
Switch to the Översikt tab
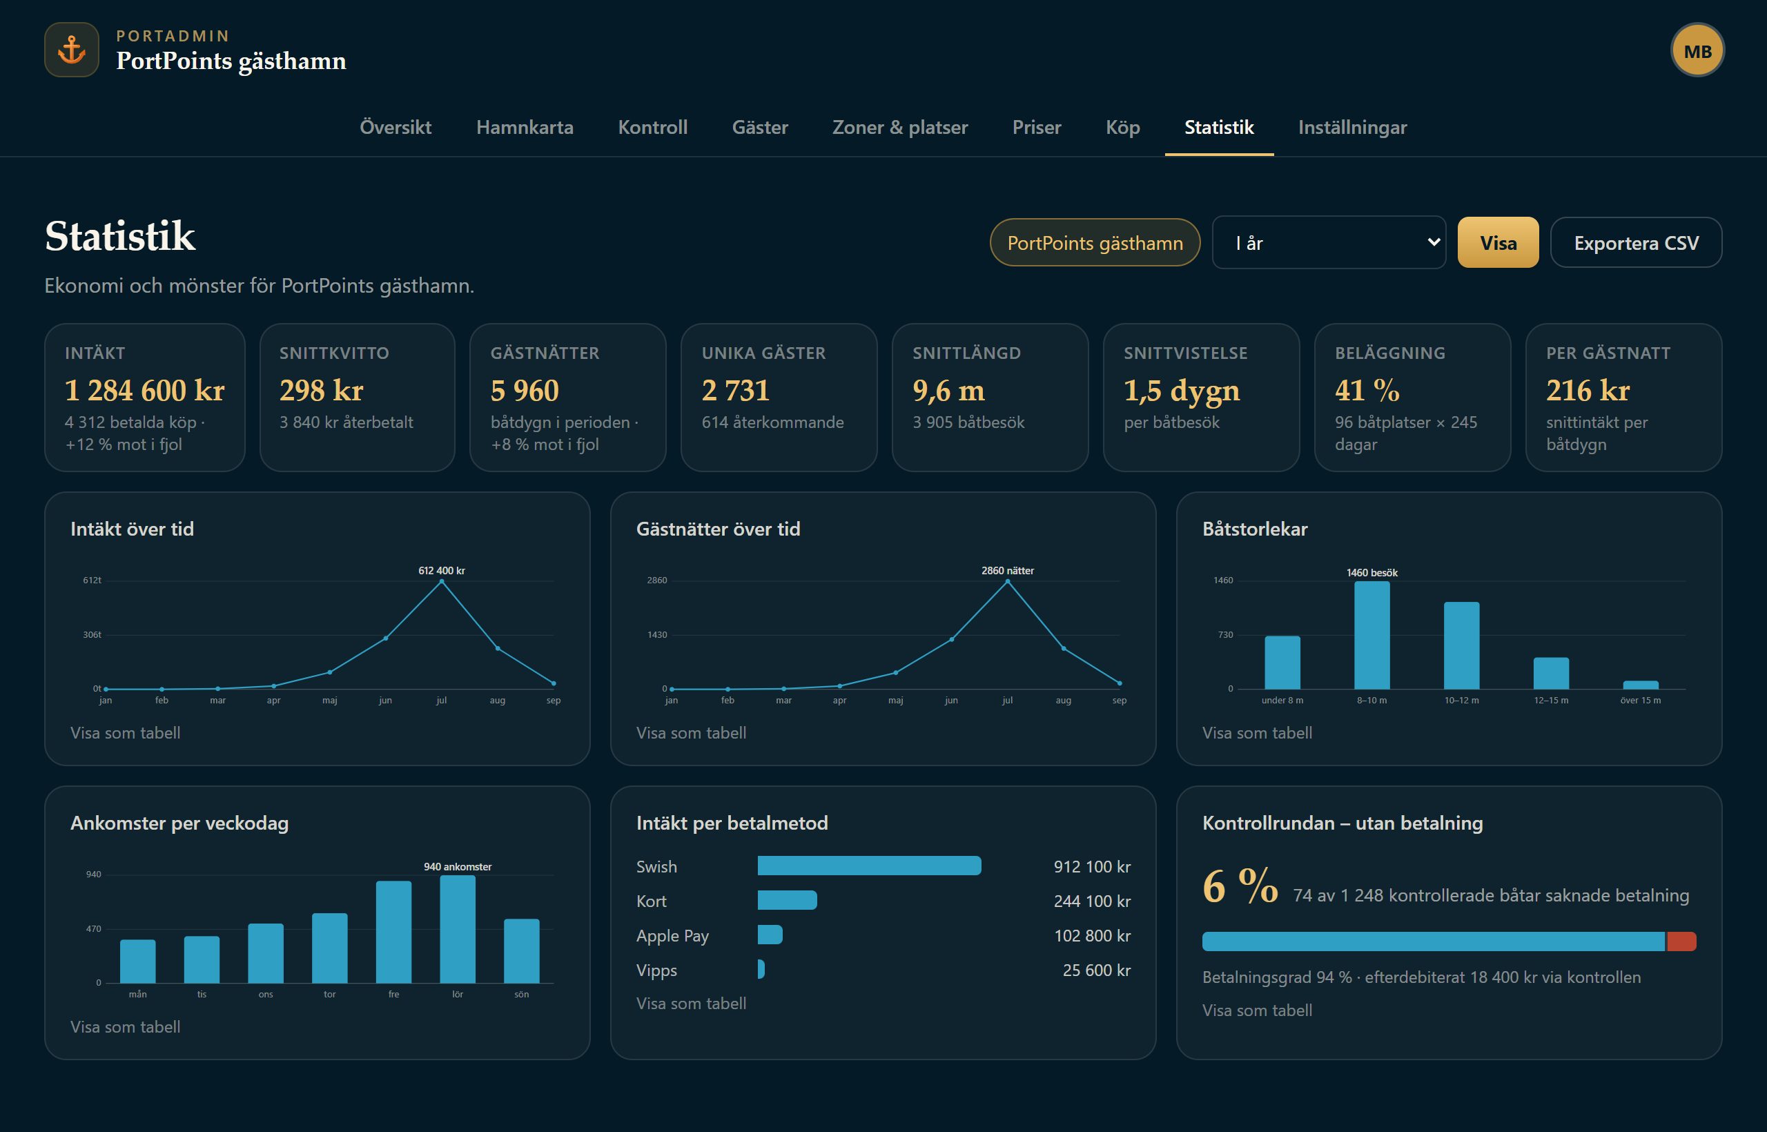[396, 127]
